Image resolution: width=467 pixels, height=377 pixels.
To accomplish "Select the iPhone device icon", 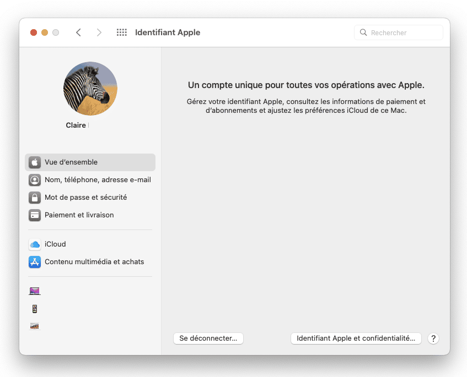I will [35, 309].
